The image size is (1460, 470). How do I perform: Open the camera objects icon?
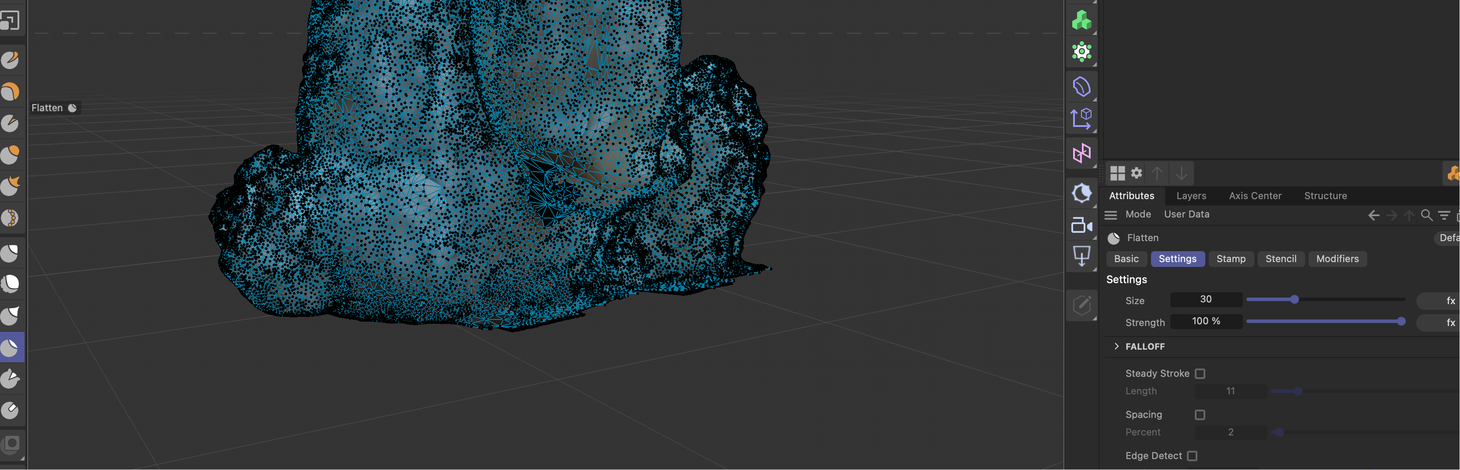pyautogui.click(x=1081, y=225)
